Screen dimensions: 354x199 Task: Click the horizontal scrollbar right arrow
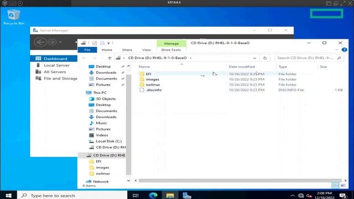point(345,181)
